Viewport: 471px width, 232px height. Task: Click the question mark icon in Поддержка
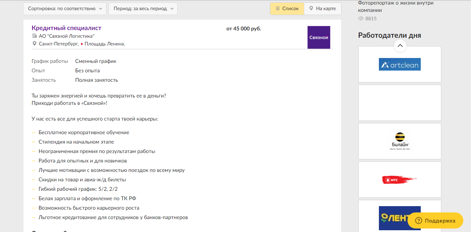[419, 220]
